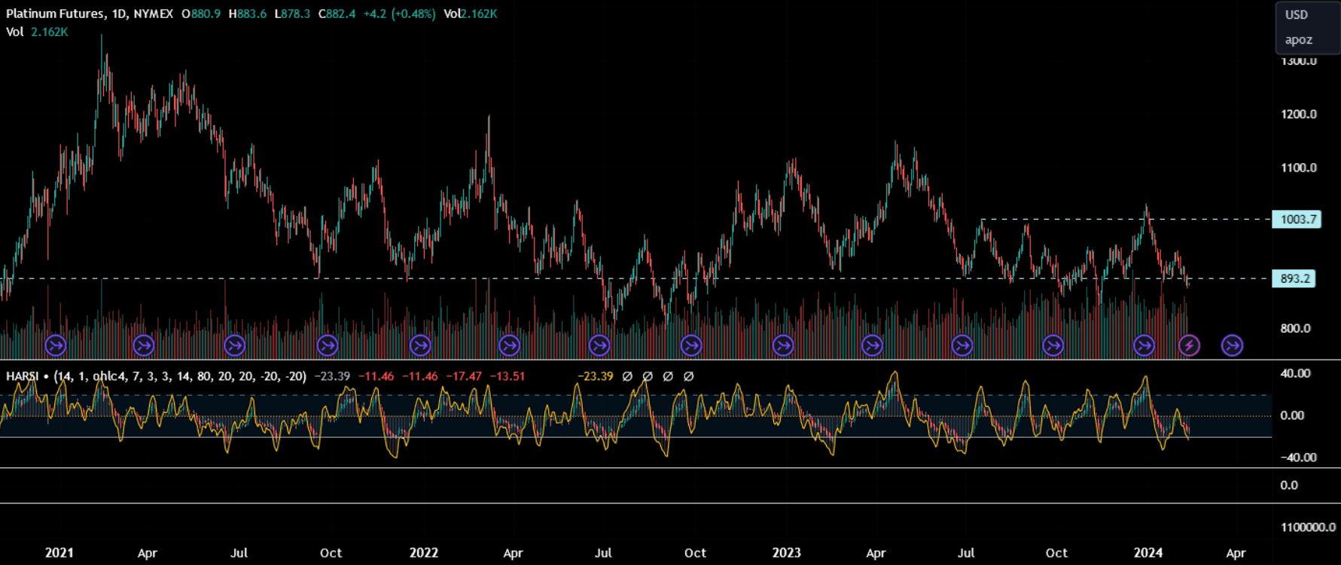Click the yellow -23.39 HARSI value

596,376
